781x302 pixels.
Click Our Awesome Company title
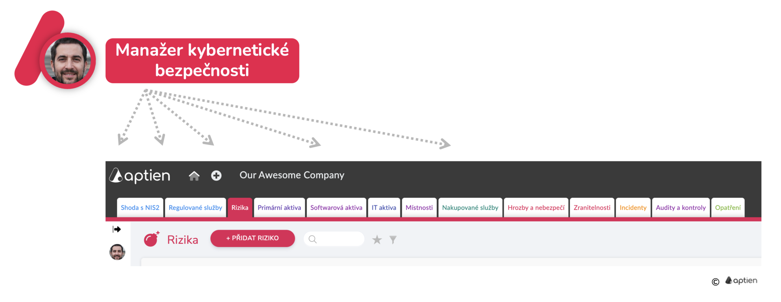pyautogui.click(x=292, y=175)
